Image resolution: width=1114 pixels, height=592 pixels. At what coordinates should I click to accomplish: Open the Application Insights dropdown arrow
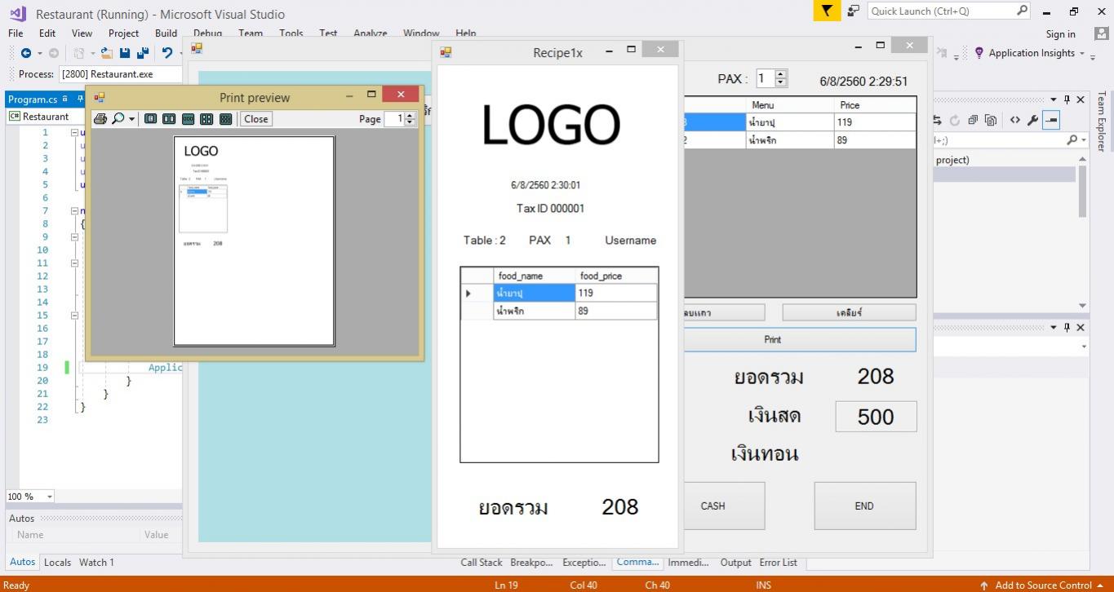[1083, 53]
